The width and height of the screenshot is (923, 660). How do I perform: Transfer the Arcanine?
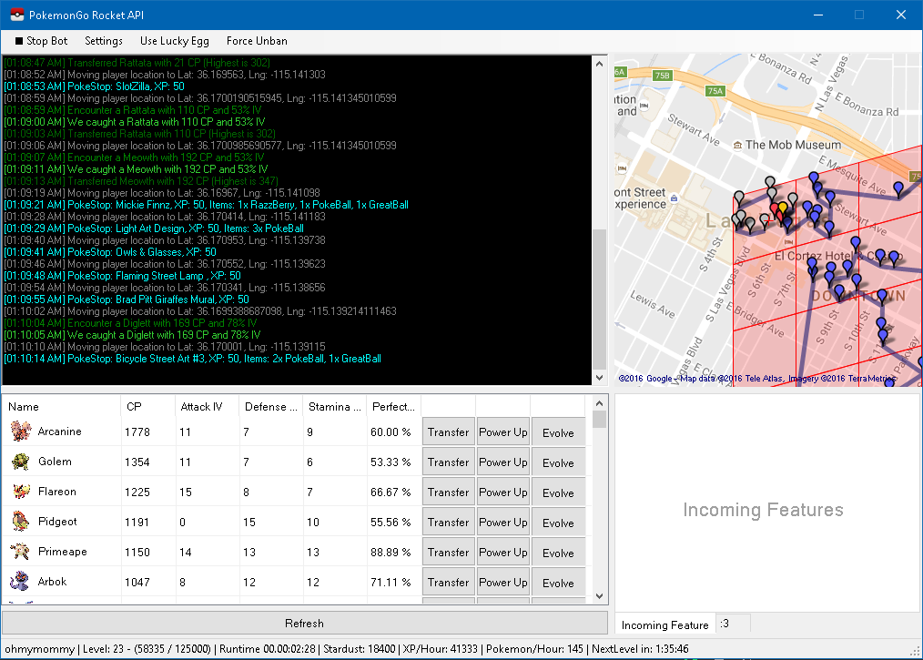(x=448, y=432)
